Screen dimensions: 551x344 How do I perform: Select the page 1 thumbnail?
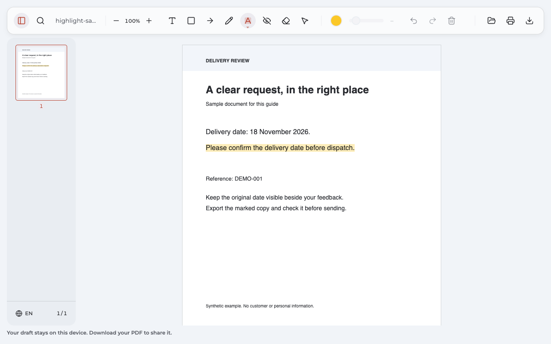pos(41,73)
